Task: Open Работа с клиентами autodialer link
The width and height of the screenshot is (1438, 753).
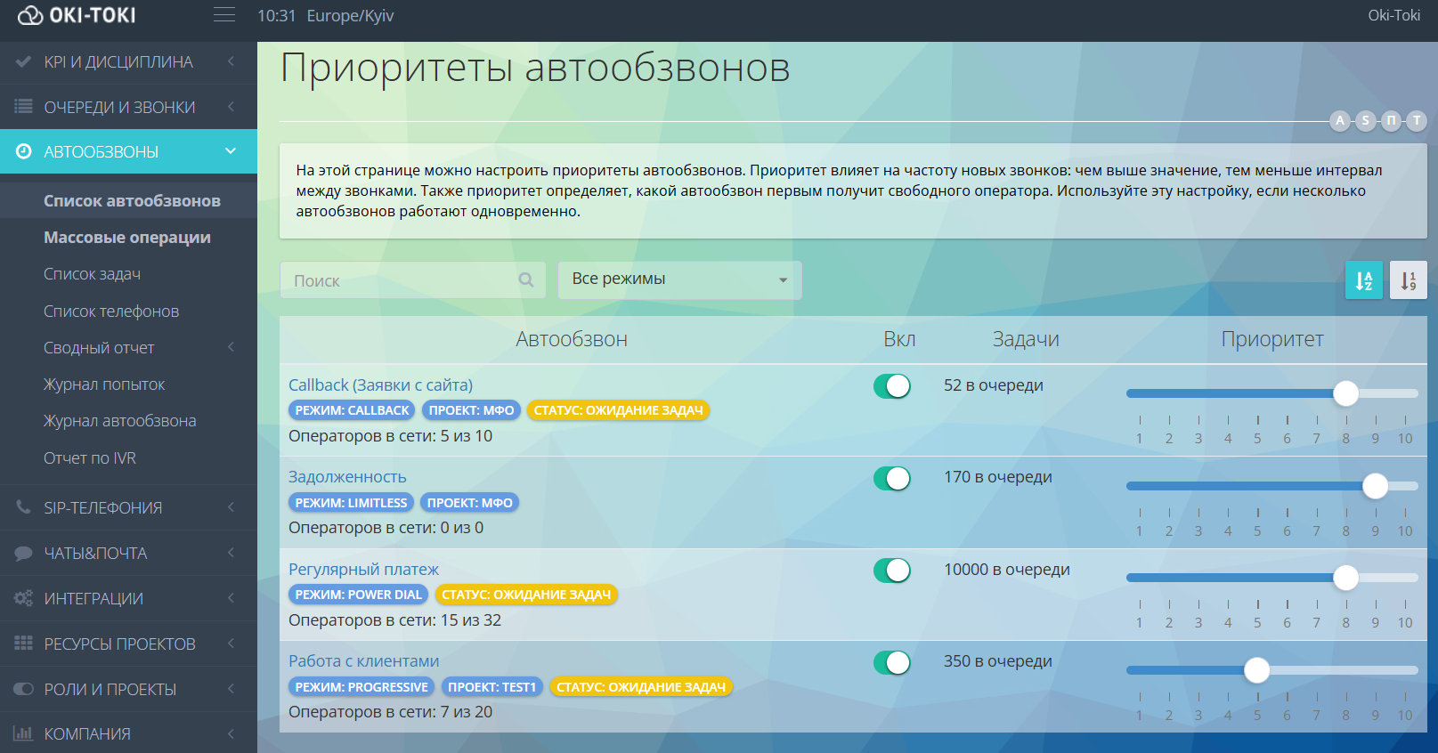Action: [x=363, y=661]
